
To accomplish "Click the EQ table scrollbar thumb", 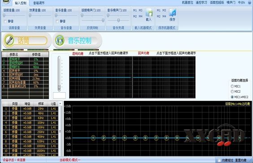I will (60, 131).
